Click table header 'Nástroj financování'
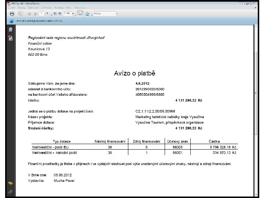 tap(110, 142)
